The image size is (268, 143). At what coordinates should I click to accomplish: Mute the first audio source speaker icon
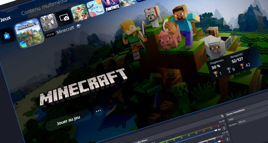pos(220,129)
